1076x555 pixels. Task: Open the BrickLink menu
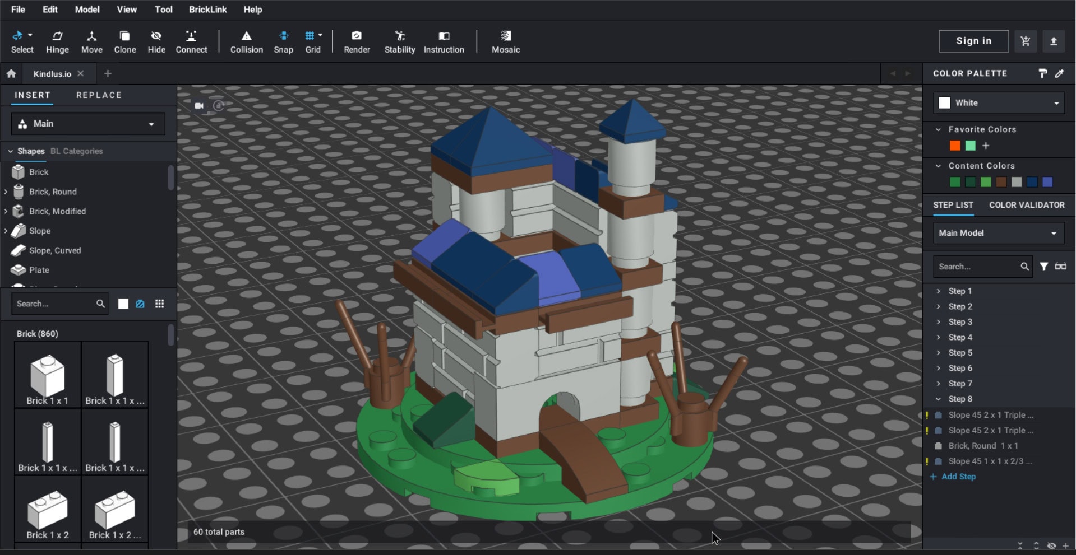click(x=207, y=10)
